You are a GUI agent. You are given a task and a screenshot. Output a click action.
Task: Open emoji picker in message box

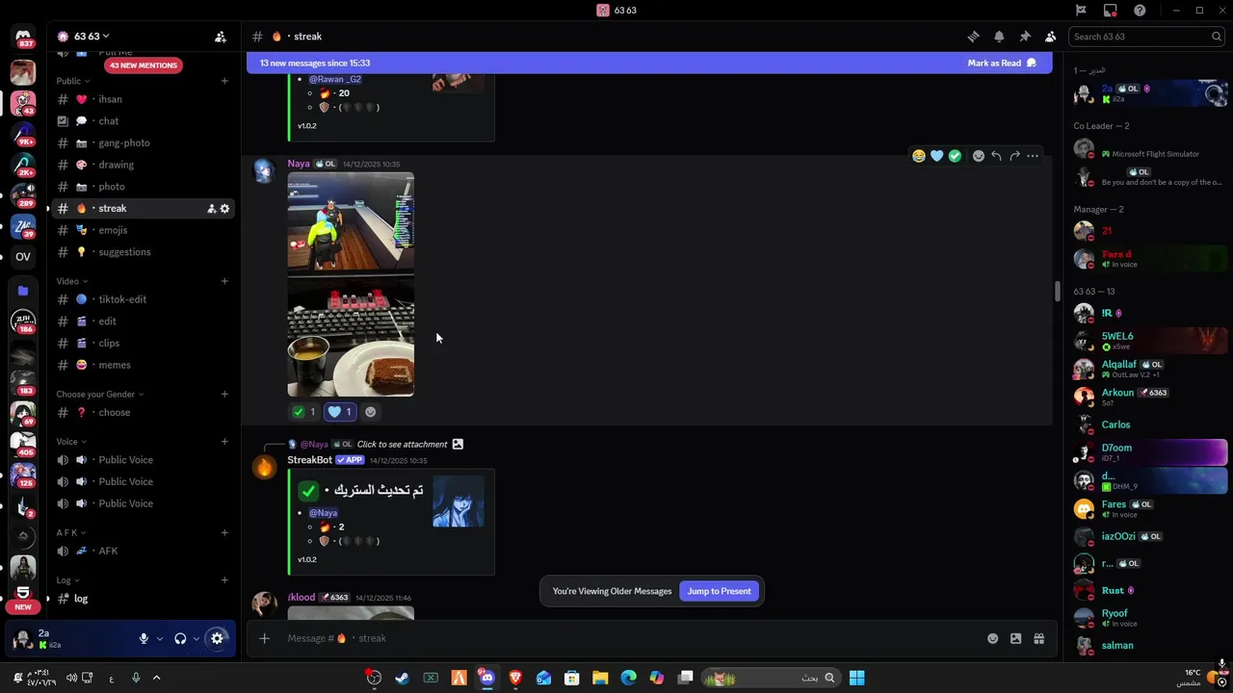(x=992, y=638)
